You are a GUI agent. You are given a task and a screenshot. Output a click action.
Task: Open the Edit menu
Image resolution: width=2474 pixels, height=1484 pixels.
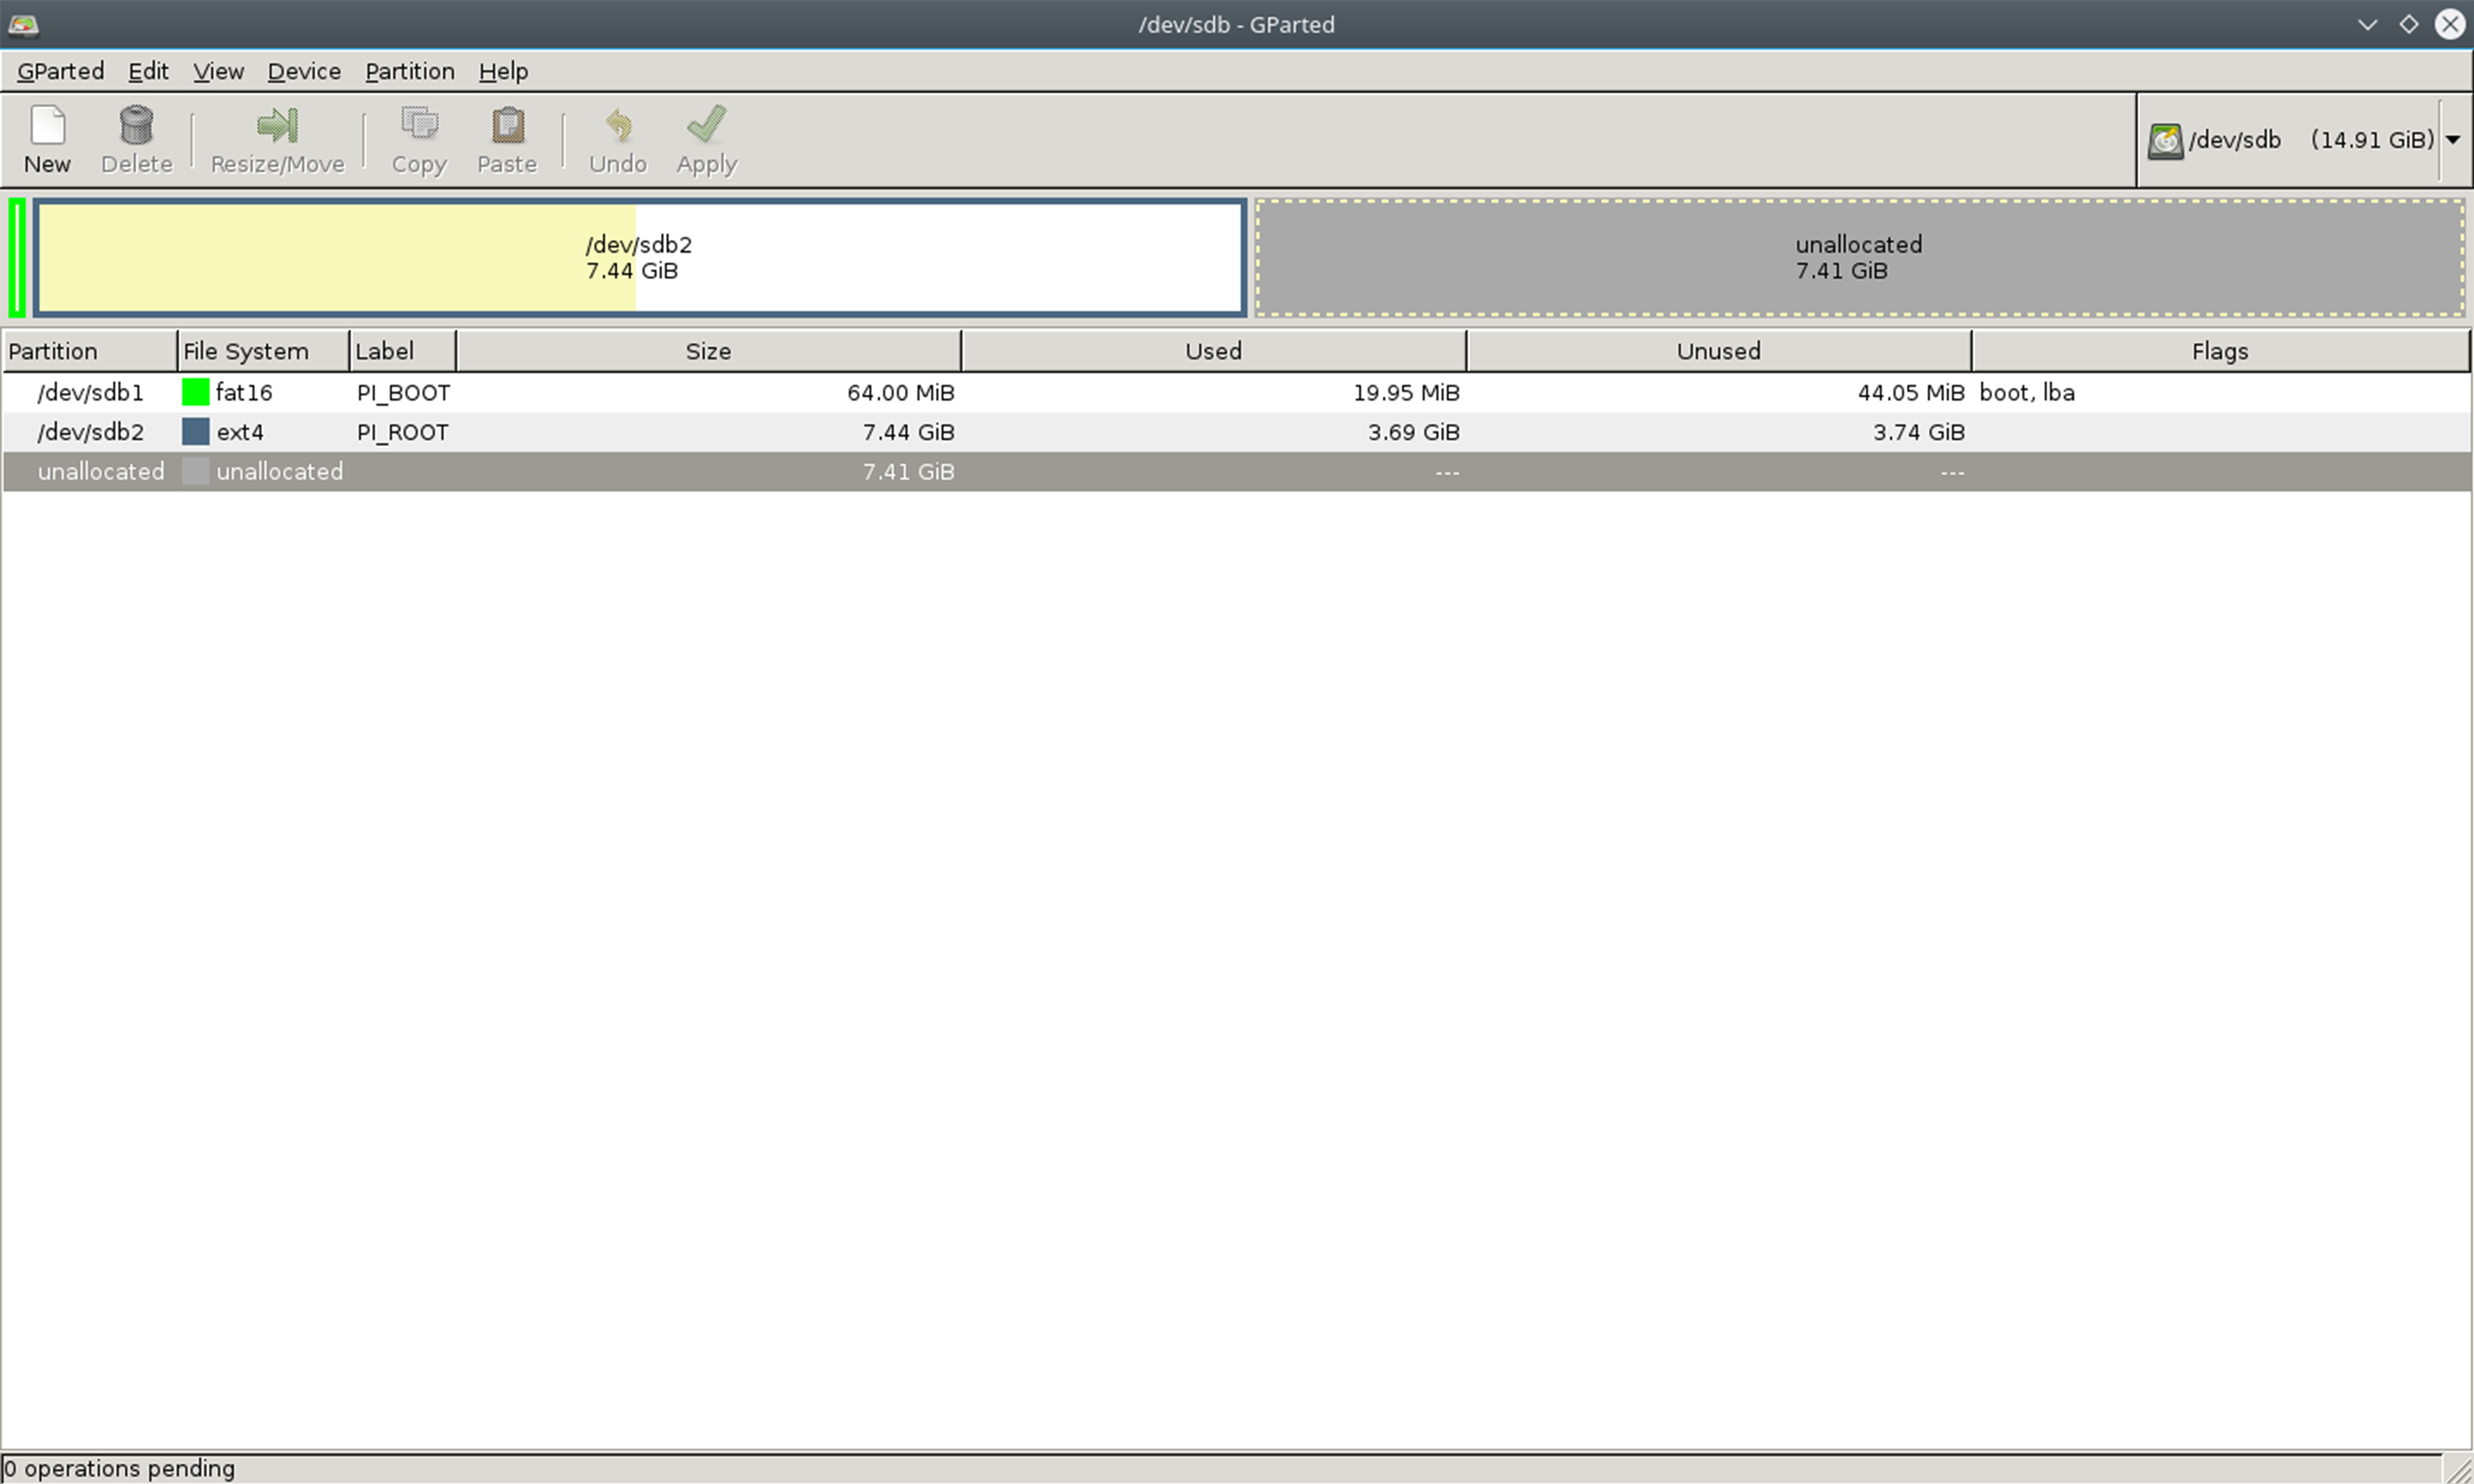point(148,71)
